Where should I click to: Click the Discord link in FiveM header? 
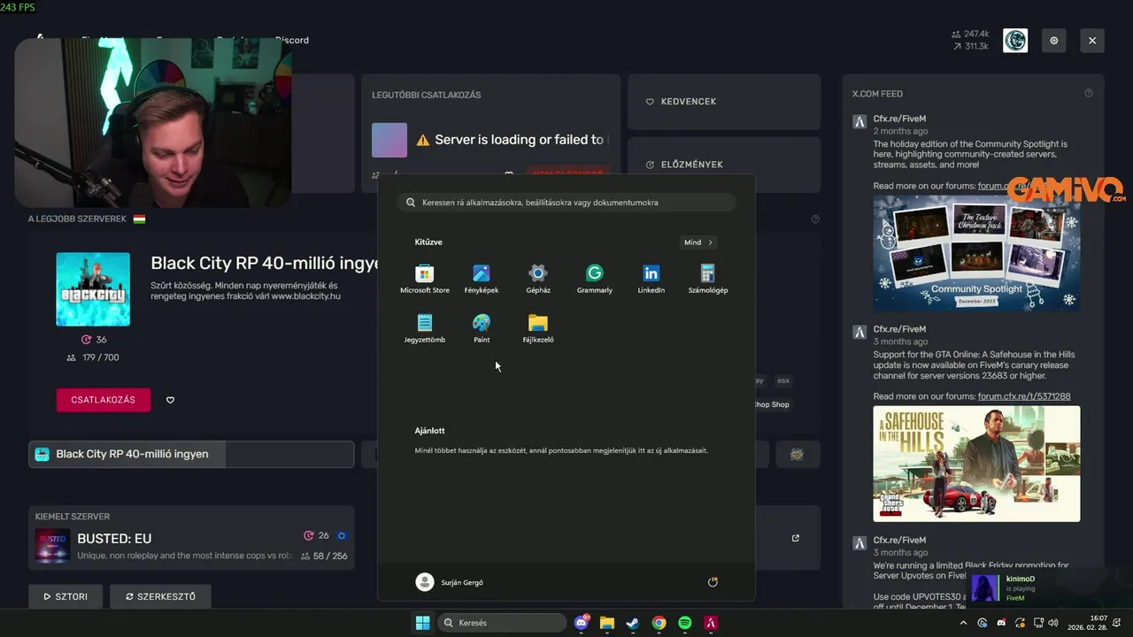tap(292, 40)
